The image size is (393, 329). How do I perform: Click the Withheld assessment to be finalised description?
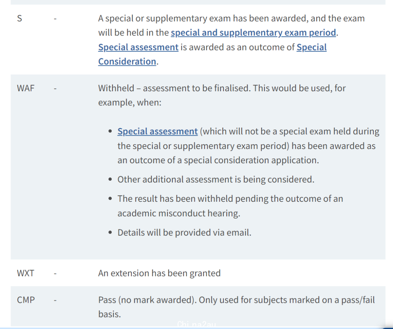[222, 95]
